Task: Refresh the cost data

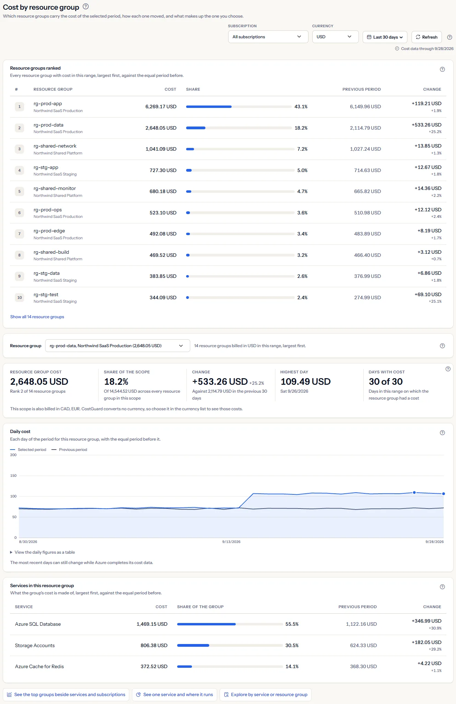Action: tap(427, 37)
